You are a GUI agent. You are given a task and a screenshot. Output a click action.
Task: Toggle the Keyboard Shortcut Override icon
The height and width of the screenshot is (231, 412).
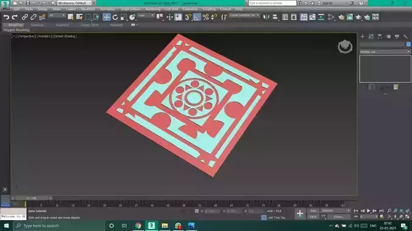pyautogui.click(x=178, y=17)
